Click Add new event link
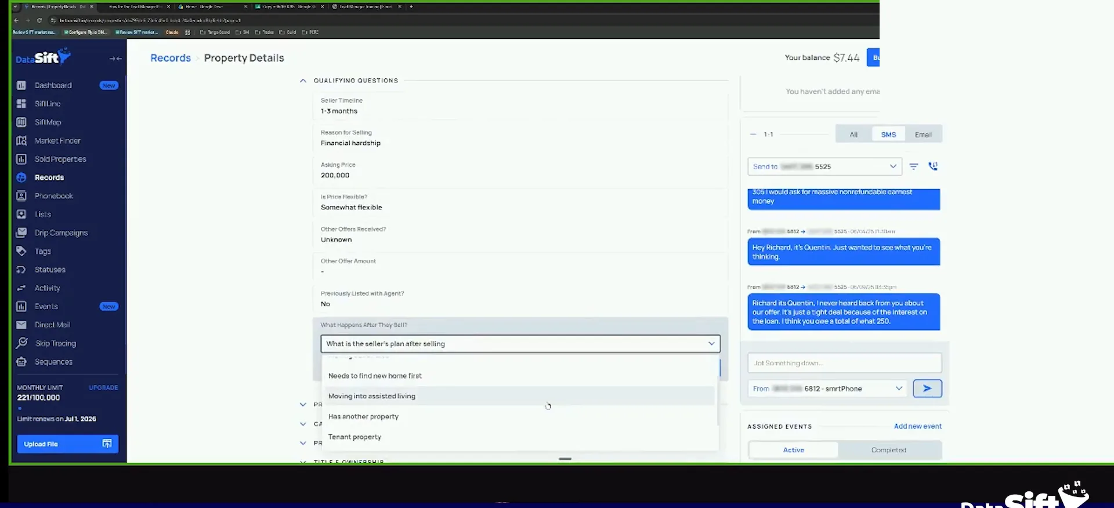Screen dimensions: 1114x508 click(917, 426)
